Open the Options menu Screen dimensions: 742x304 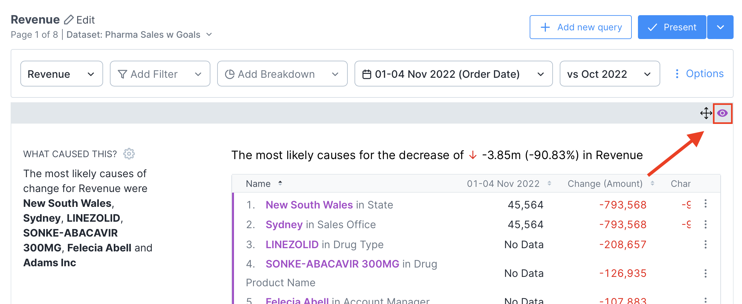pos(699,74)
